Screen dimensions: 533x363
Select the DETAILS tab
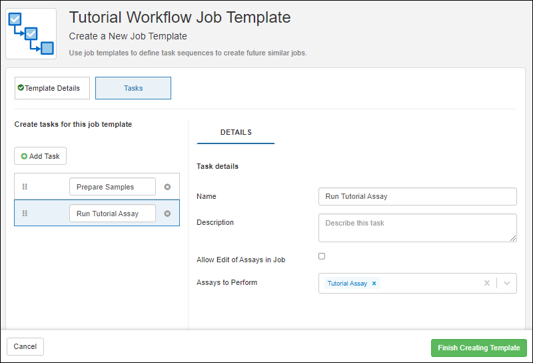tap(236, 133)
